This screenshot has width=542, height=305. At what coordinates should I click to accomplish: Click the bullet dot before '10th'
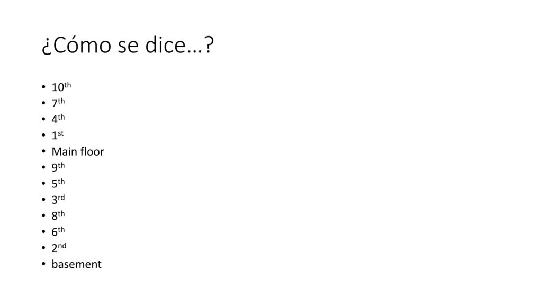pyautogui.click(x=43, y=87)
